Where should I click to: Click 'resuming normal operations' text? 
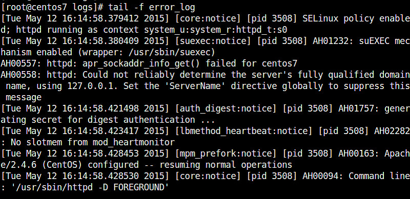click(x=225, y=165)
